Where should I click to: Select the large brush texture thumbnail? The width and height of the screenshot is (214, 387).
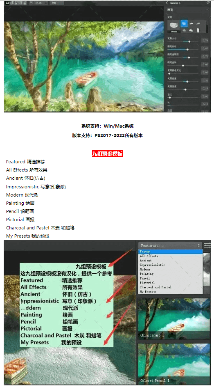point(173,26)
